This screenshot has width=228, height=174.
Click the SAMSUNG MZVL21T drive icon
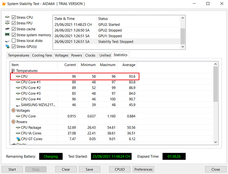coord(18,105)
